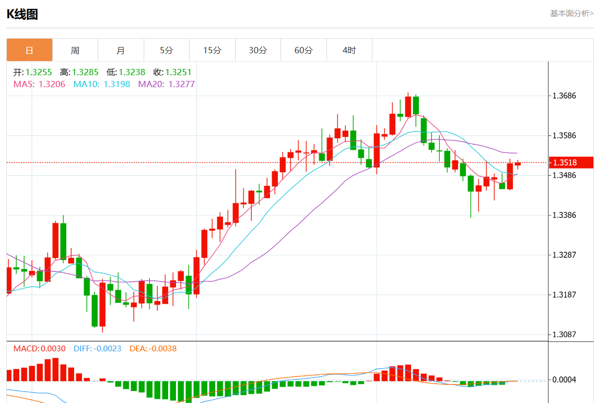Image resolution: width=607 pixels, height=403 pixels.
Task: Click the DEA: -0.0038 label
Action: tap(153, 349)
